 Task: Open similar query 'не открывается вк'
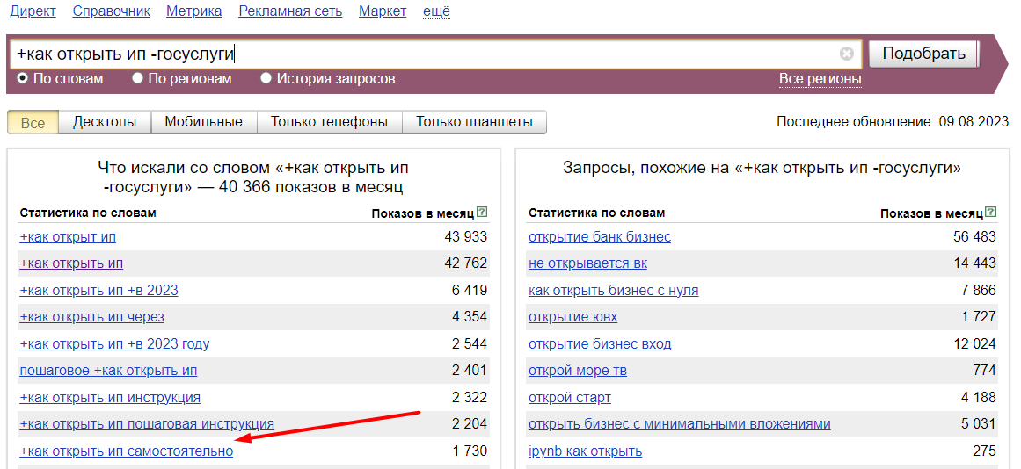pos(588,263)
